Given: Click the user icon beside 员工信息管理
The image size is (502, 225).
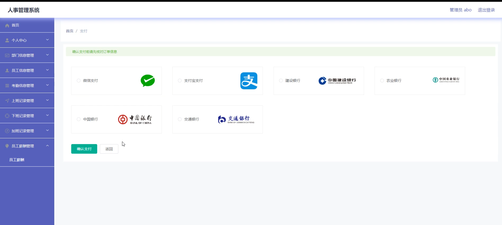Looking at the screenshot, I should pos(7,70).
